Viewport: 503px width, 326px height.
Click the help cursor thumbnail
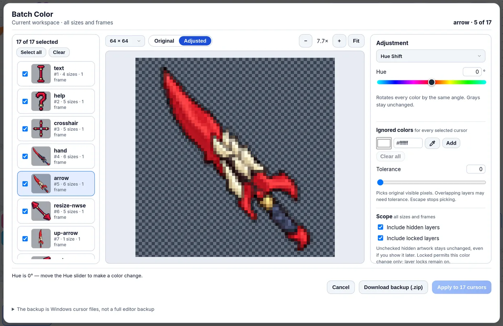41,101
